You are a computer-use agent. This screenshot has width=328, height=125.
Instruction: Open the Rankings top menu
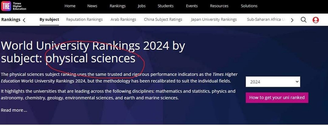(x=117, y=6)
